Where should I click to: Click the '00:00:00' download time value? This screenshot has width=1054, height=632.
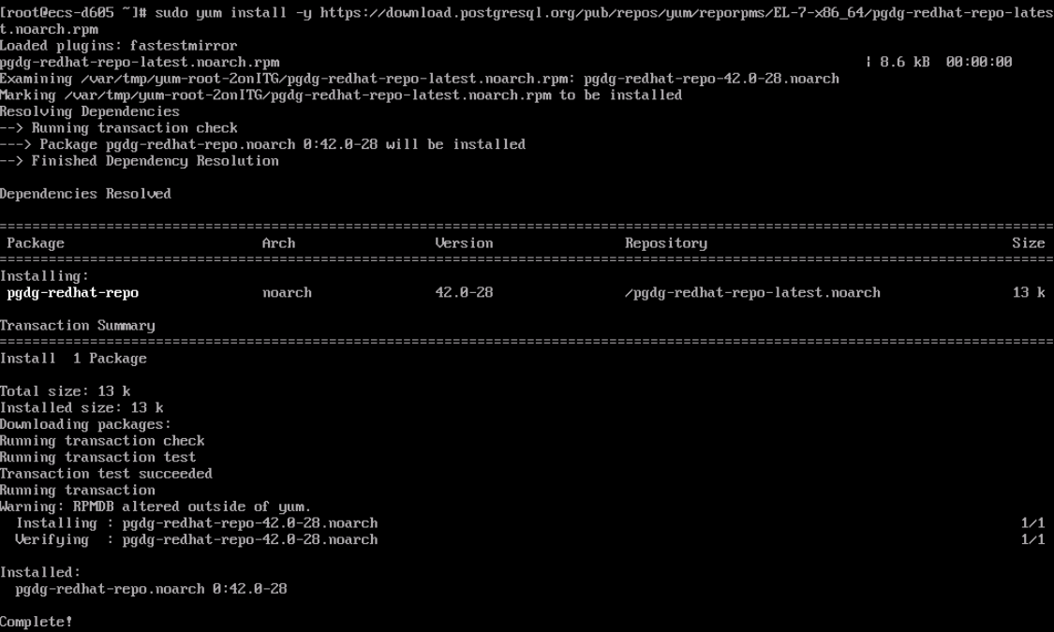pyautogui.click(x=979, y=62)
